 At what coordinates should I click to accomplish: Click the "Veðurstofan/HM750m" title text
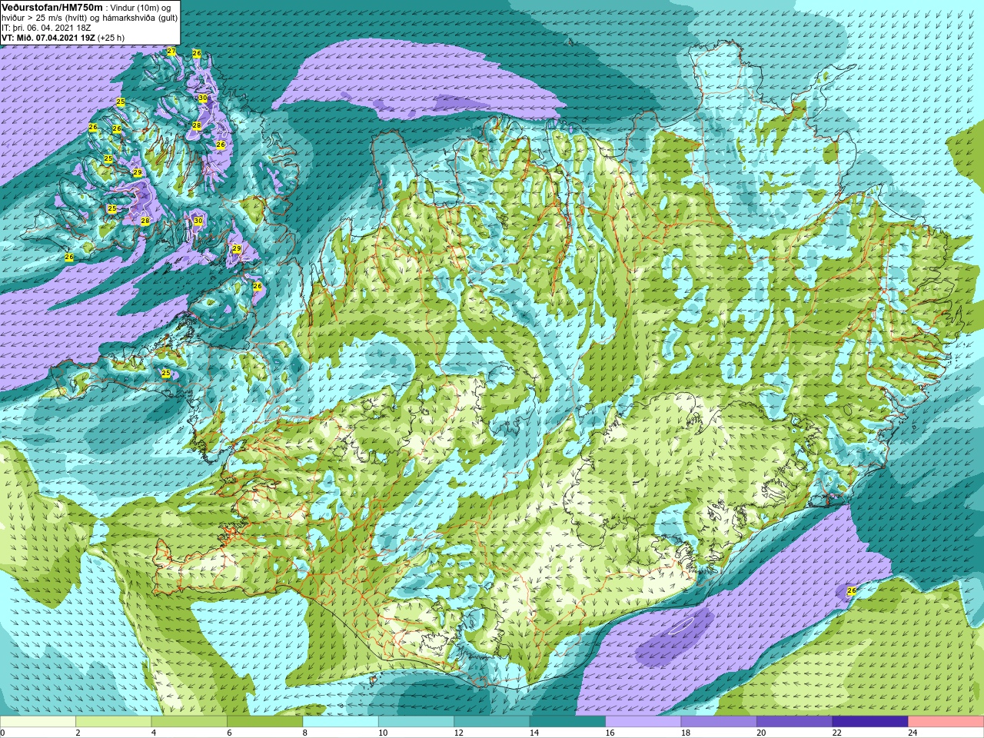point(52,7)
